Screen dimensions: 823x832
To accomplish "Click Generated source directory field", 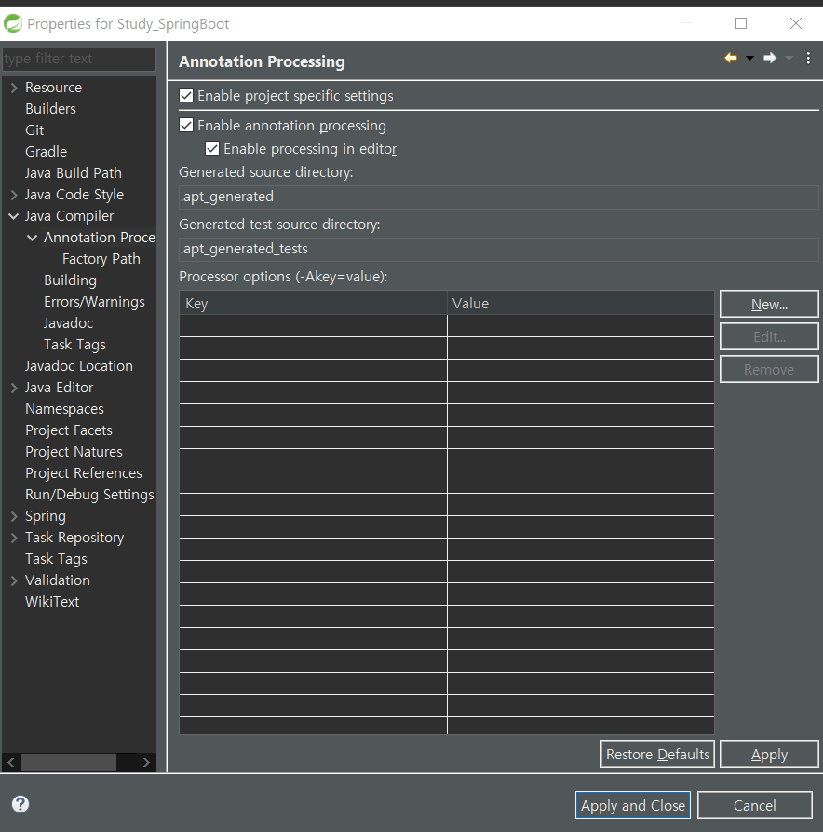I will click(498, 197).
